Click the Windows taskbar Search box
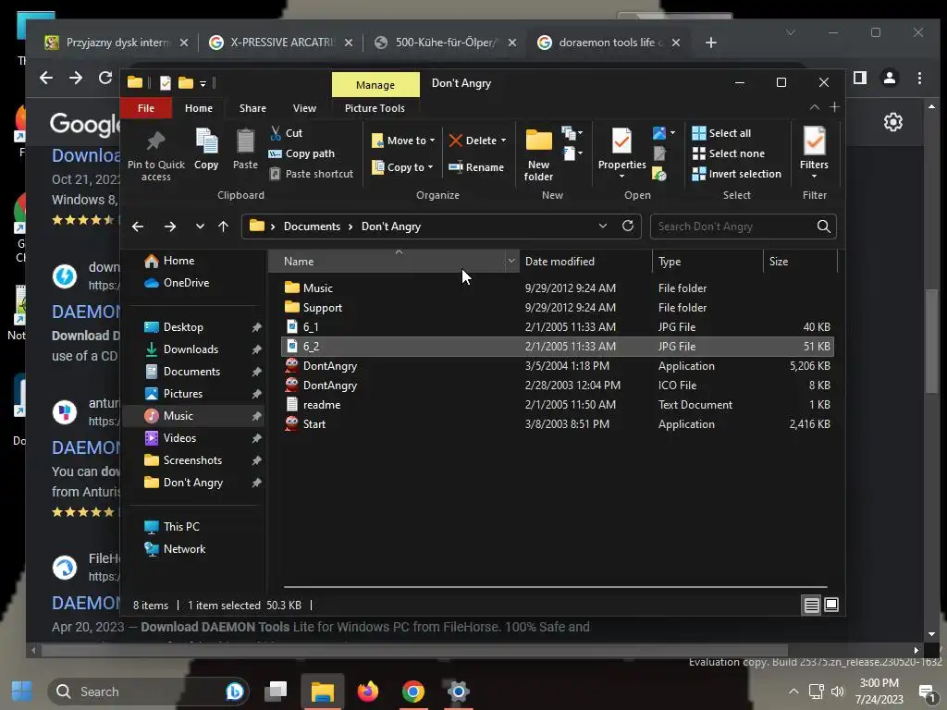This screenshot has height=710, width=947. [x=149, y=692]
